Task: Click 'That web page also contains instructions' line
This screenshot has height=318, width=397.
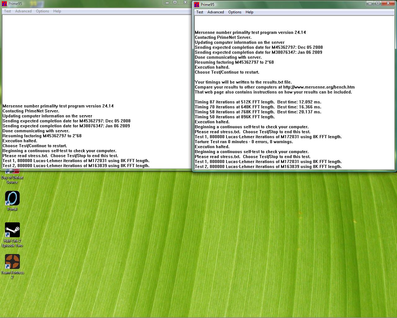Action: click(x=273, y=92)
